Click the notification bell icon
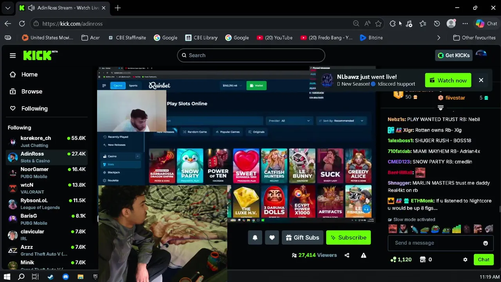The width and height of the screenshot is (501, 282). pyautogui.click(x=255, y=237)
